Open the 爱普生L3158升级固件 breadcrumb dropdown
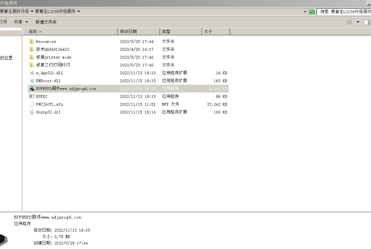The height and width of the screenshot is (249, 371). pyautogui.click(x=78, y=11)
